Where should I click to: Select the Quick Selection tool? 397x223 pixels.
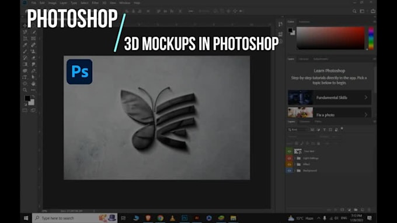(33, 32)
